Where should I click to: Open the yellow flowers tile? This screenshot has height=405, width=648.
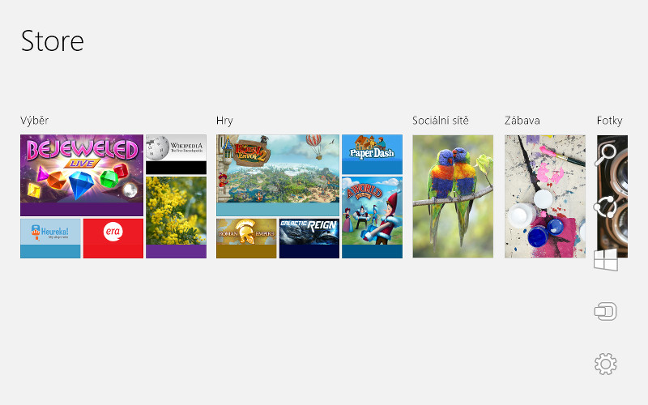click(176, 217)
